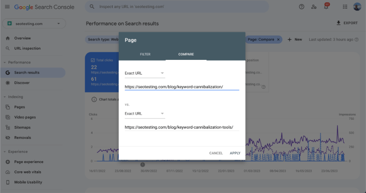
Task: Open Sitemaps in sidebar
Action: (22, 127)
